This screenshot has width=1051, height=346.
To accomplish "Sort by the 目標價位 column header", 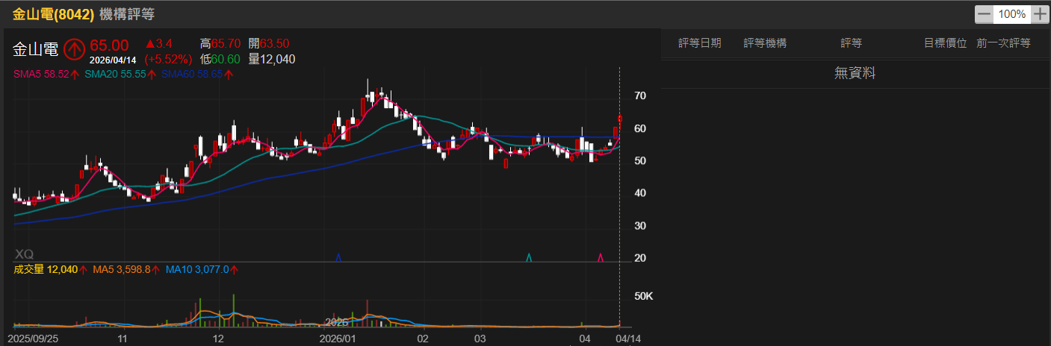I will [x=945, y=43].
